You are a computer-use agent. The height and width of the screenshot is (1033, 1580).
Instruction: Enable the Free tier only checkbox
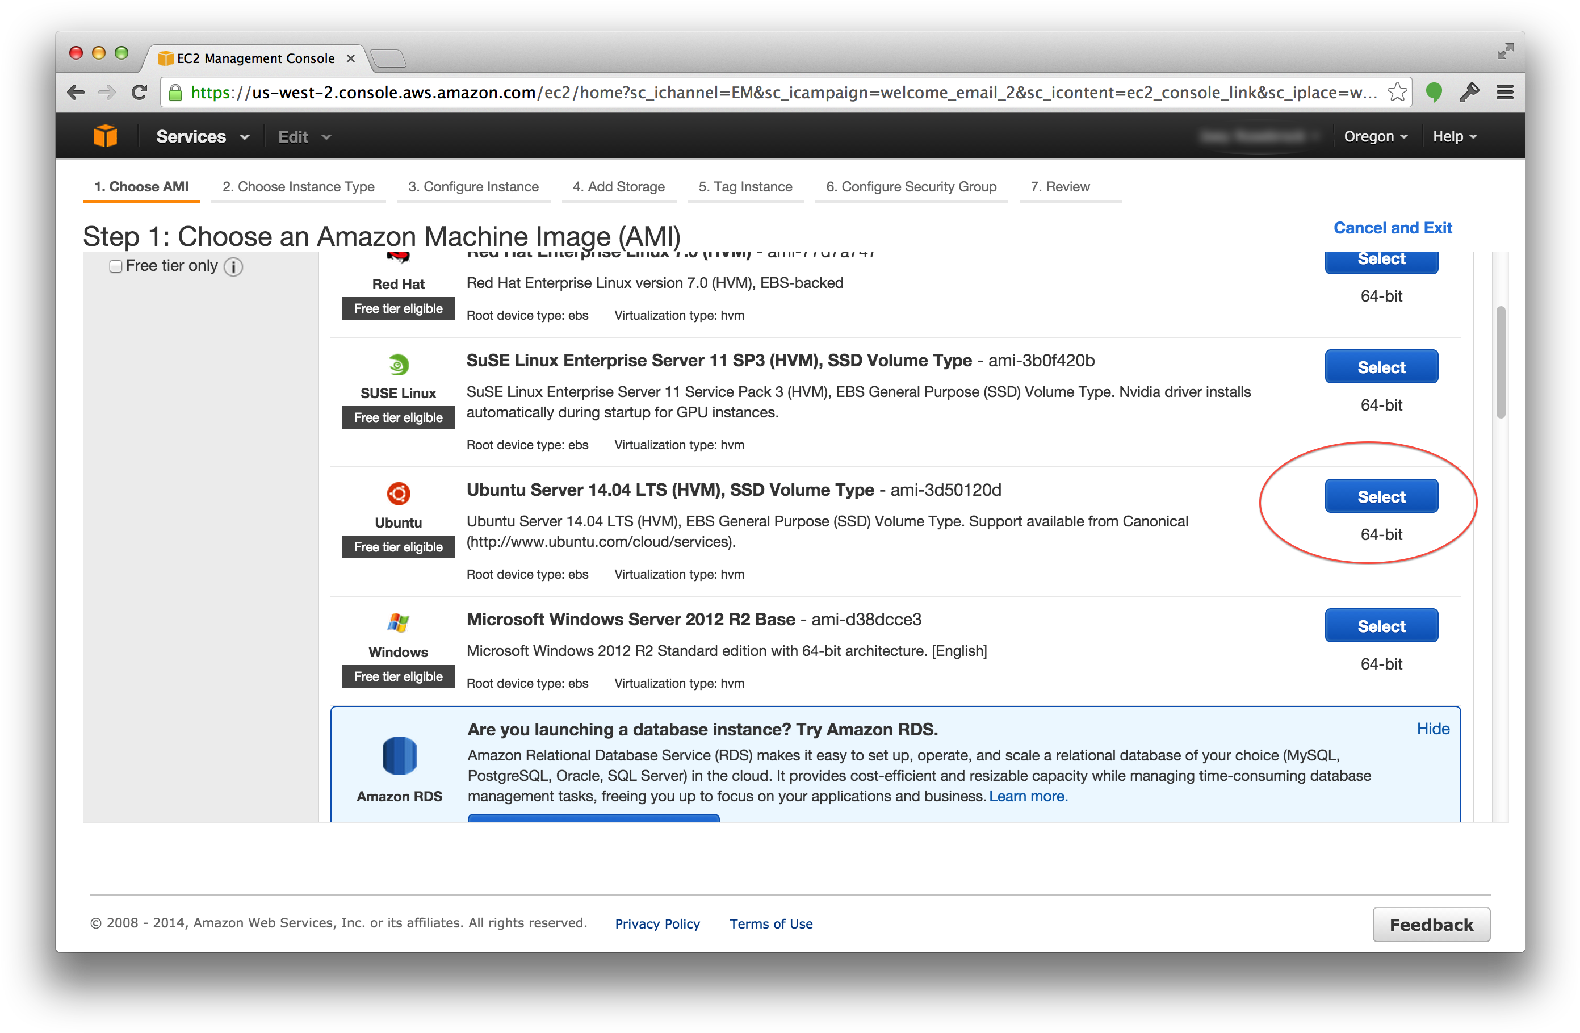pyautogui.click(x=115, y=266)
